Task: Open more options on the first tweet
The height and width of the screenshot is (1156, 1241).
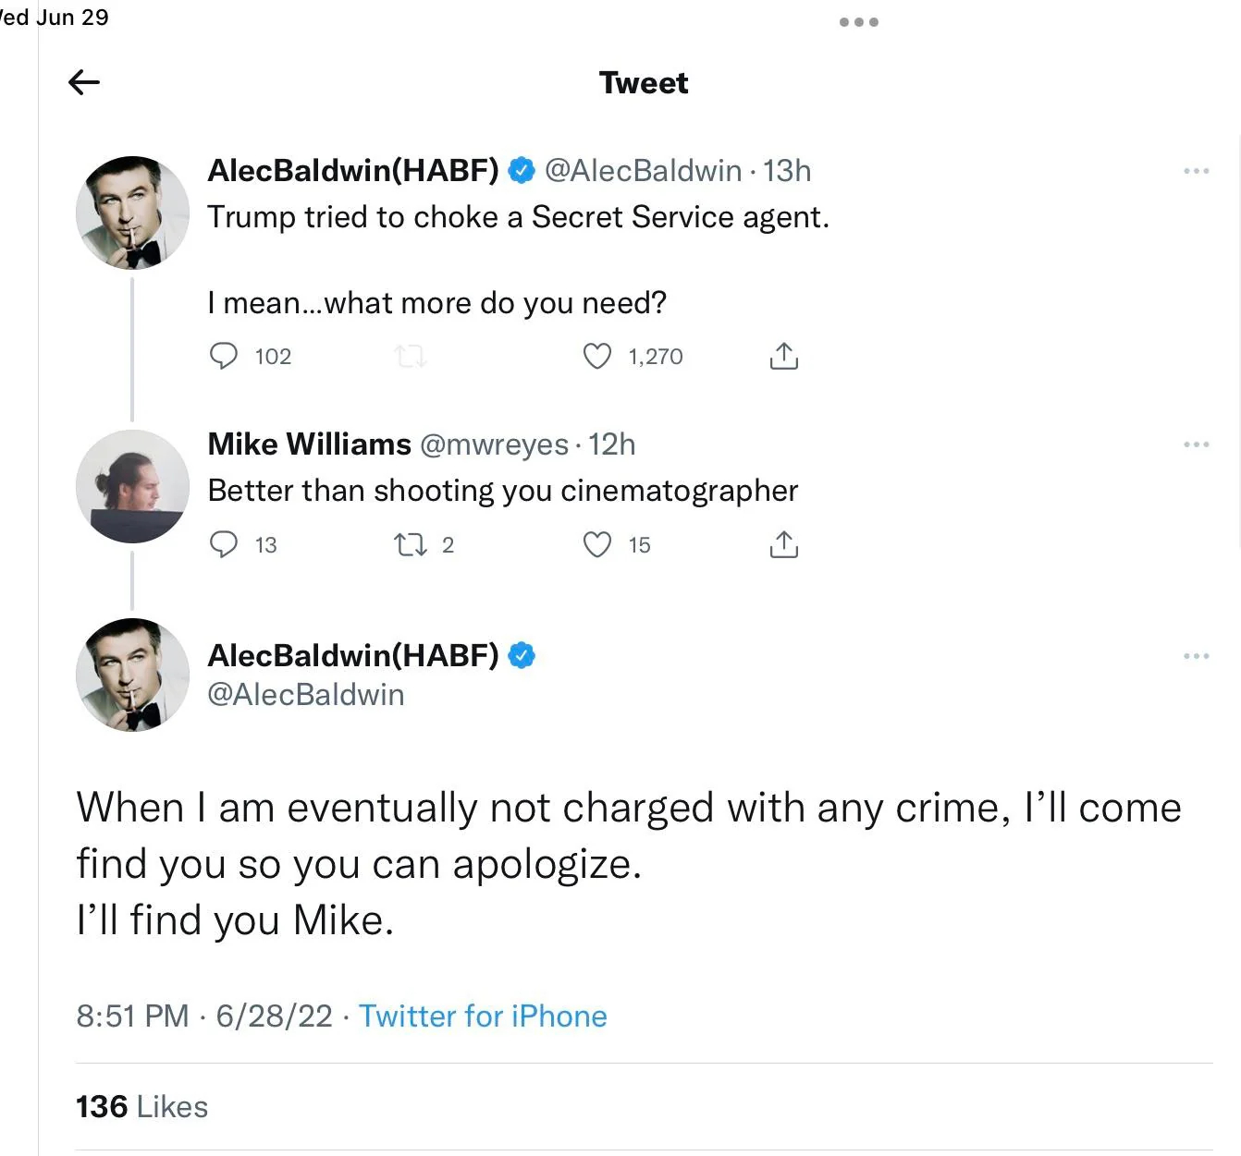Action: click(1196, 171)
